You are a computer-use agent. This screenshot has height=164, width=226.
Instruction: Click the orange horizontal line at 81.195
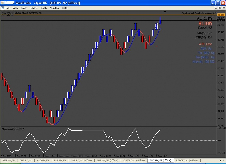pos(109,15)
